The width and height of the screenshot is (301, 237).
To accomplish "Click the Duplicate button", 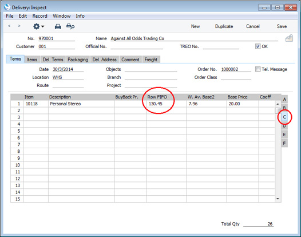I will [x=224, y=26].
